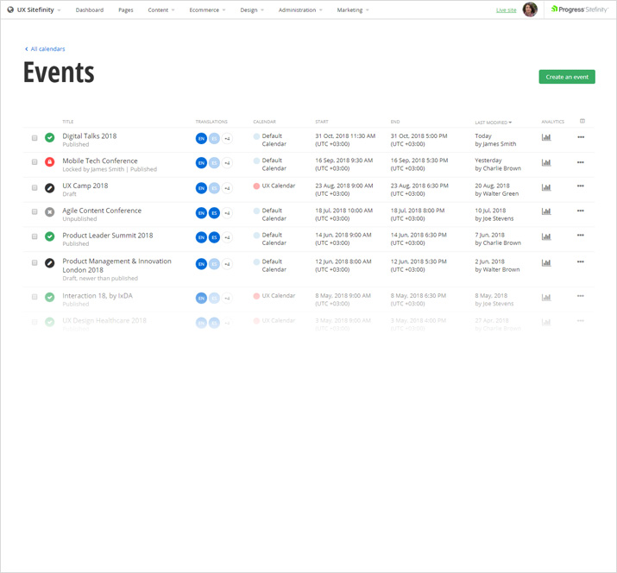Select checkbox for Mobile Tech Conference
Image resolution: width=617 pixels, height=573 pixels.
coord(35,162)
